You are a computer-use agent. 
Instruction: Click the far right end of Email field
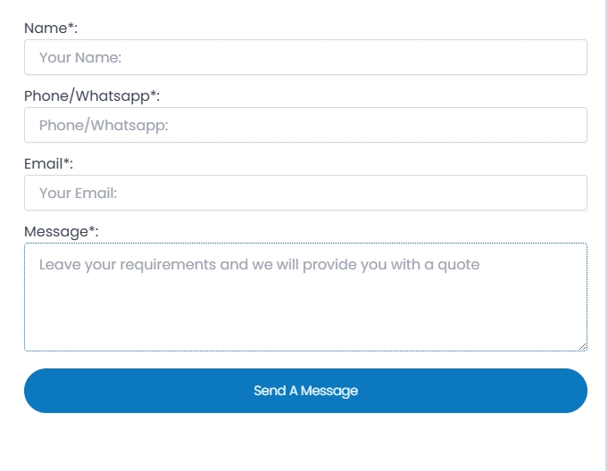(574, 193)
